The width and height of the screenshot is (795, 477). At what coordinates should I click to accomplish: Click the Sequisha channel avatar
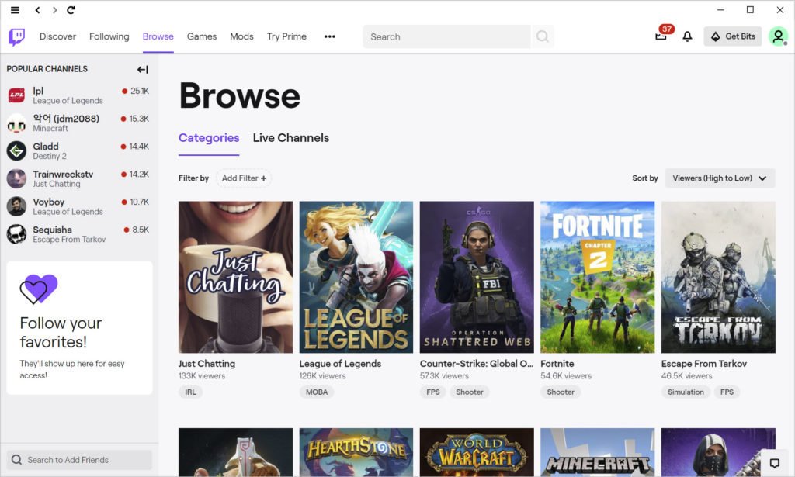pyautogui.click(x=16, y=234)
